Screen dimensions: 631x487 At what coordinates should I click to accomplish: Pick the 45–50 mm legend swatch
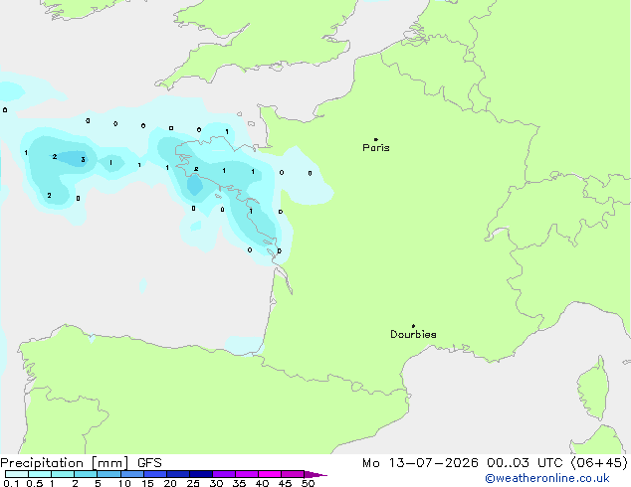tap(293, 474)
